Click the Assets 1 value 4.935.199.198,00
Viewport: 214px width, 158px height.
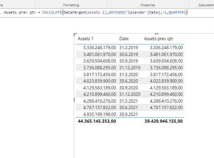(100, 114)
